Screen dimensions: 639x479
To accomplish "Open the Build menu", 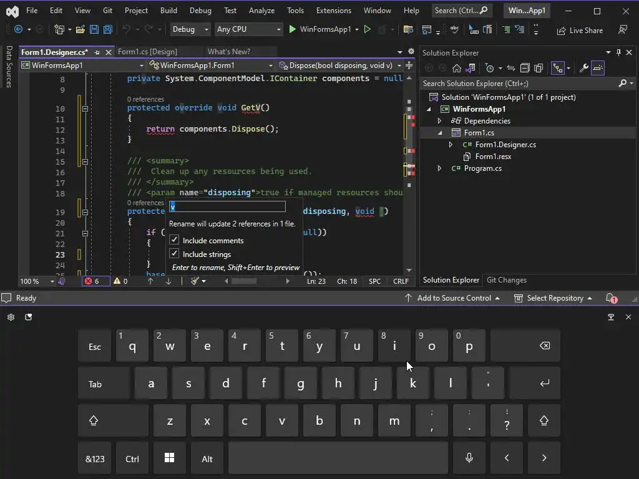I will (x=168, y=11).
